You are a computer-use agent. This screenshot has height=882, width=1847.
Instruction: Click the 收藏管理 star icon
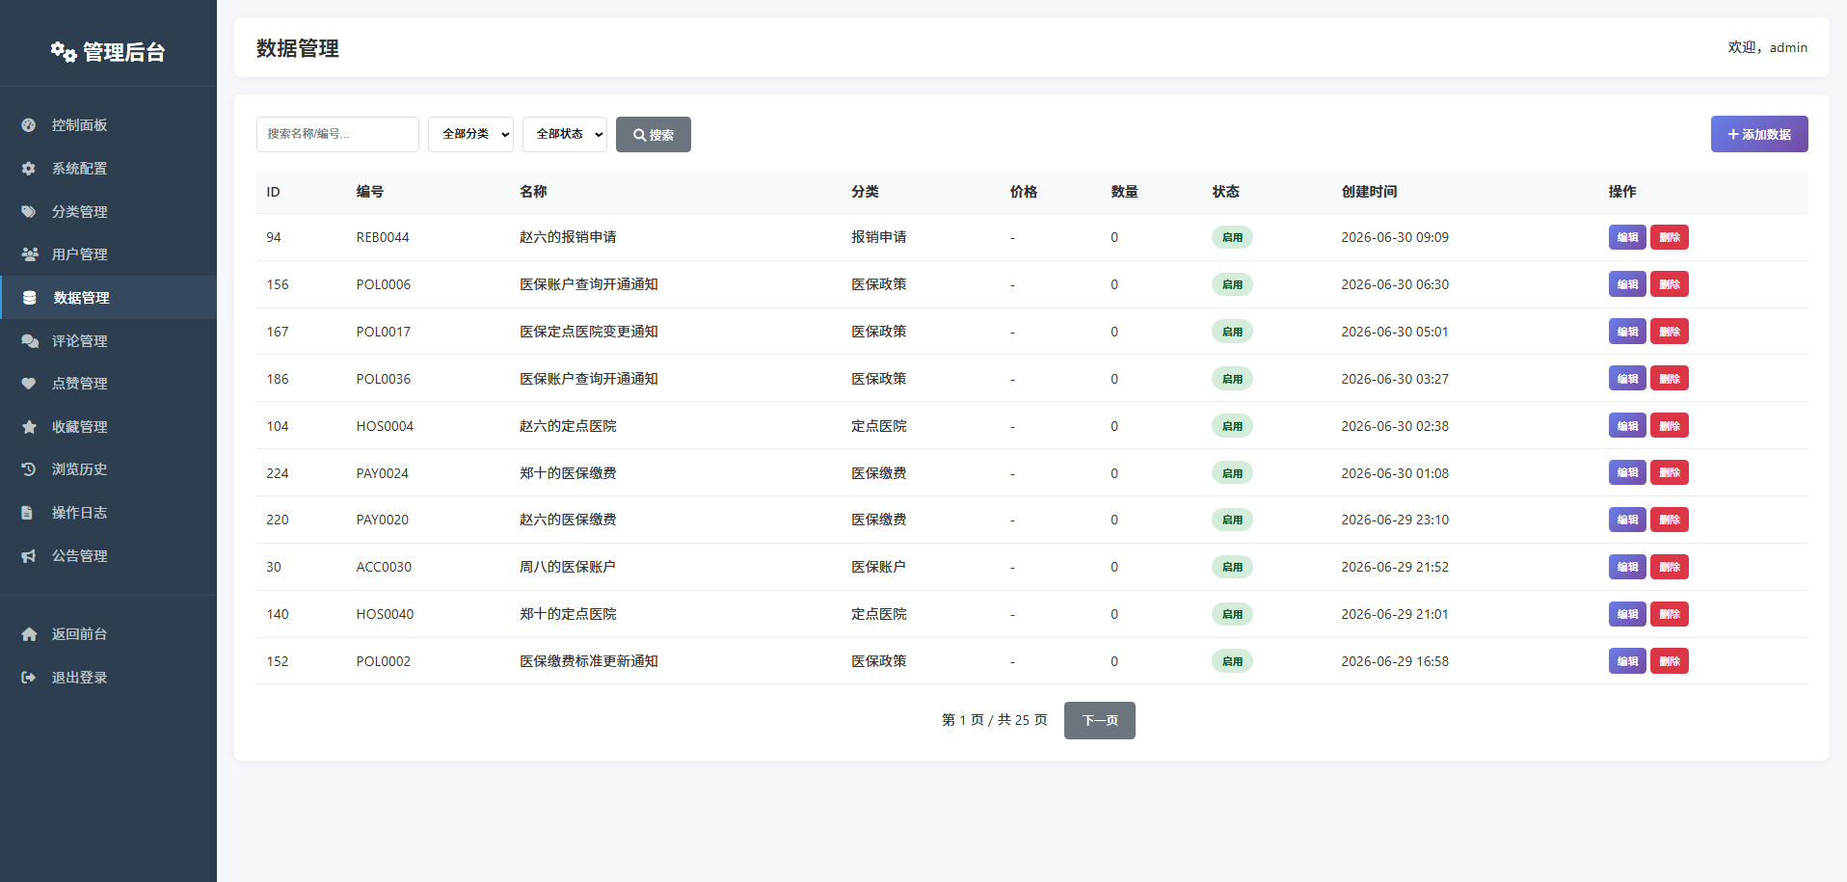pyautogui.click(x=29, y=427)
